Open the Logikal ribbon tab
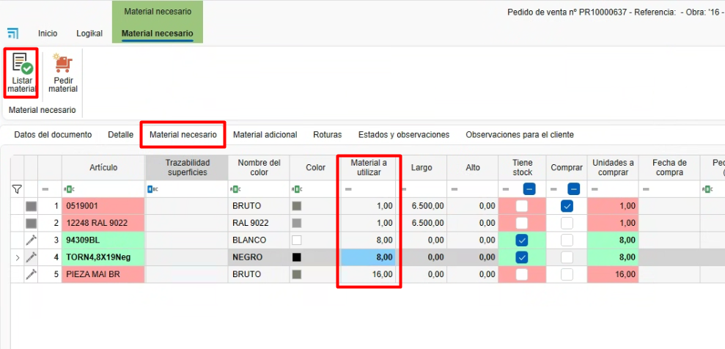The width and height of the screenshot is (725, 349). click(x=89, y=34)
